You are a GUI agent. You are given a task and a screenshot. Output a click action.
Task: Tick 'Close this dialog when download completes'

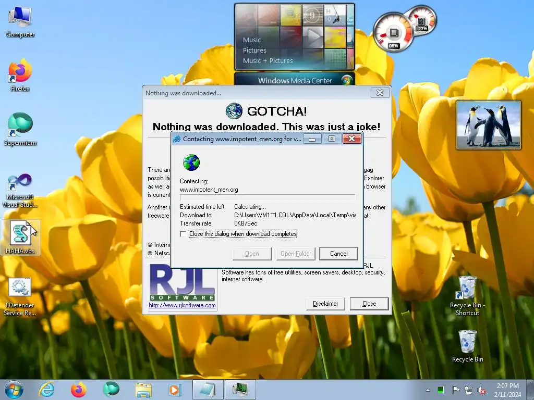[183, 234]
